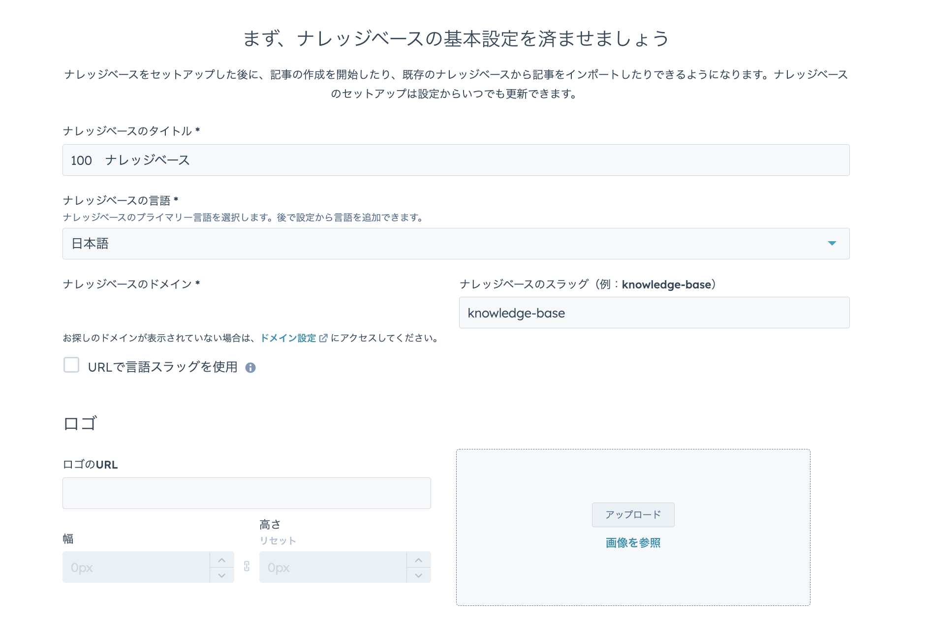Click the up arrow on the 幅 stepper
The image size is (934, 633).
(x=221, y=559)
